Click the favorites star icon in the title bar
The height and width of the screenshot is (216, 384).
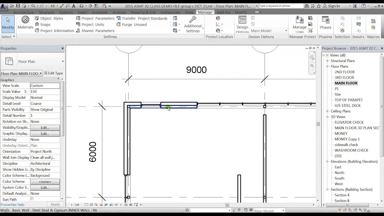pos(318,6)
